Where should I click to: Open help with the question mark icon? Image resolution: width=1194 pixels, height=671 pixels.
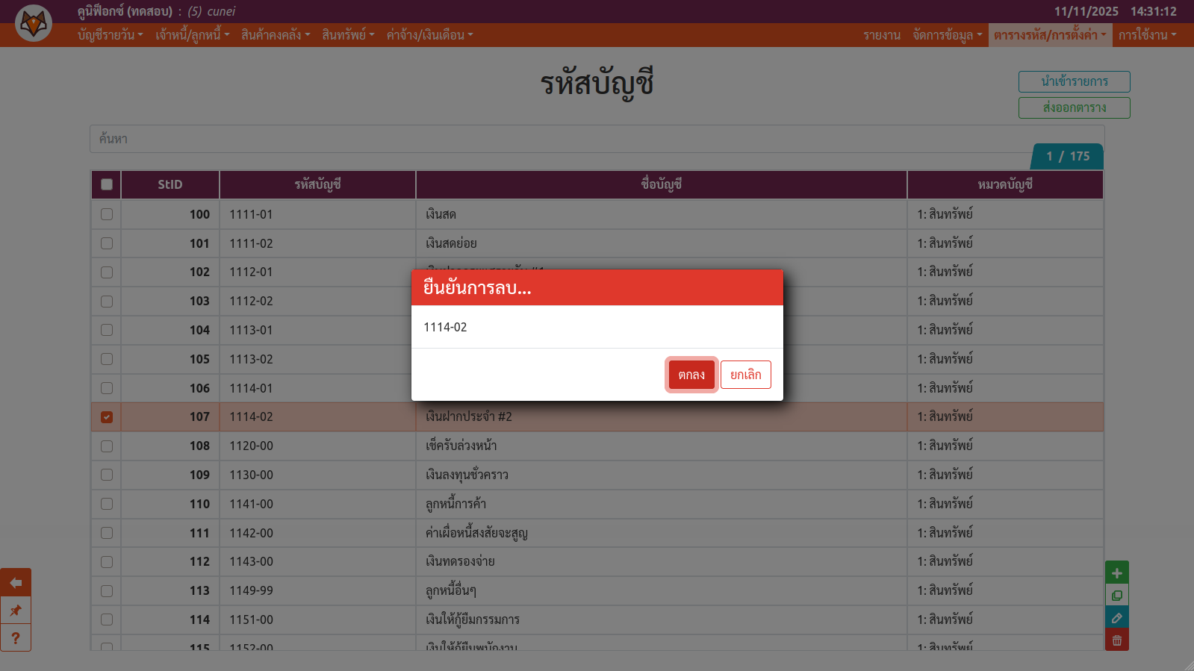(16, 638)
